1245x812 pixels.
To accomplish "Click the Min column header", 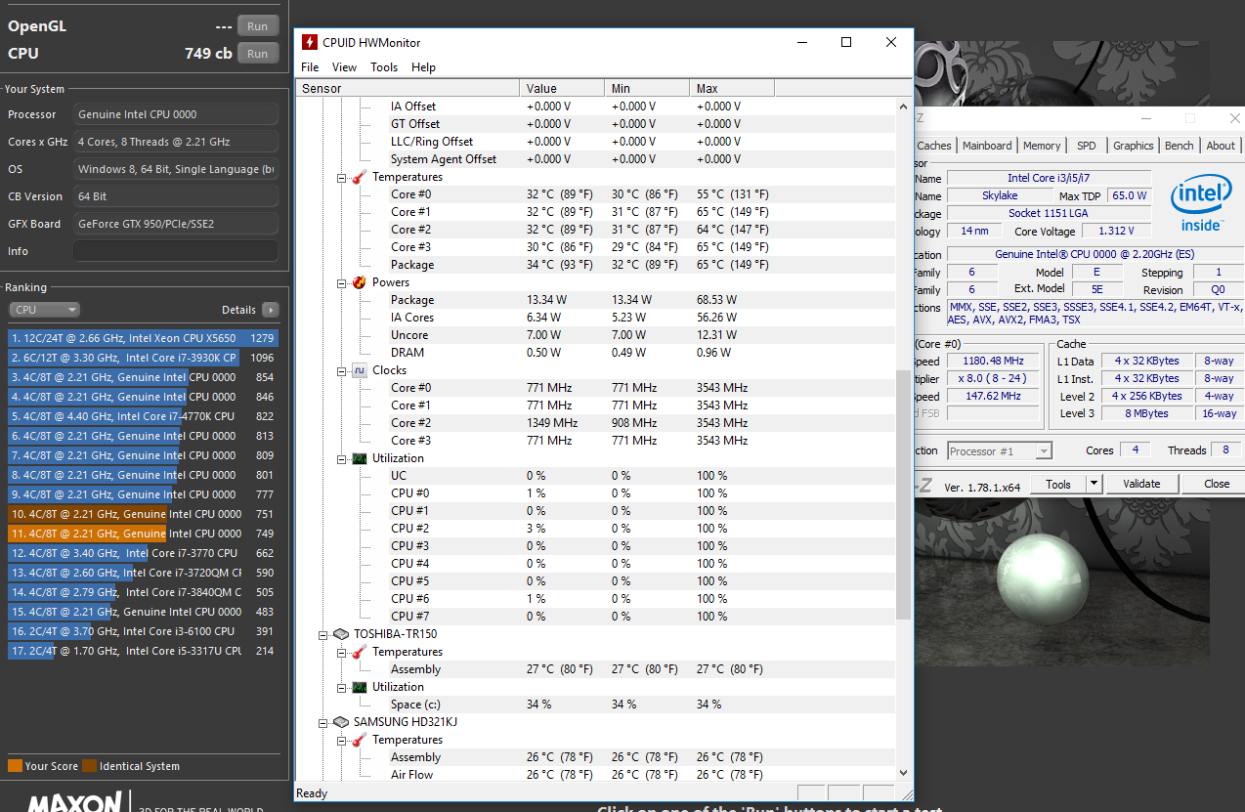I will (646, 89).
